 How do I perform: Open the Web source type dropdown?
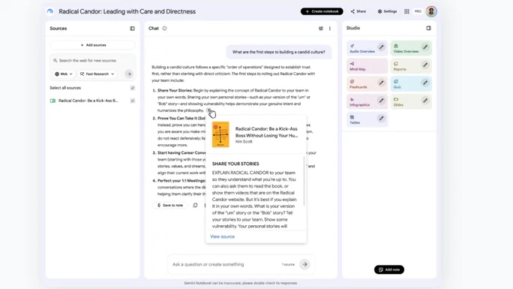click(64, 74)
